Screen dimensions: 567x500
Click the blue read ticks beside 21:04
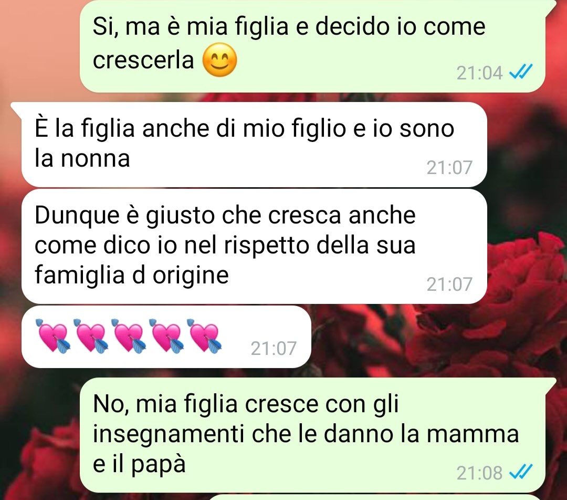[520, 72]
